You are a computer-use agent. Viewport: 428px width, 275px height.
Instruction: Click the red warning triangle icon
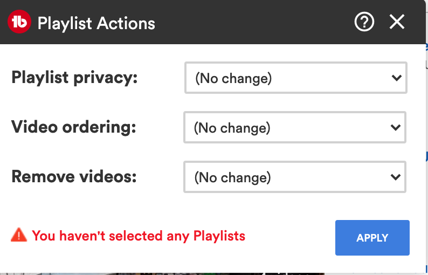pos(19,235)
